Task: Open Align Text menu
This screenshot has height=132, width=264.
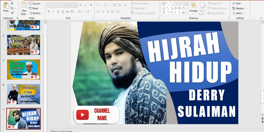Action: [139, 8]
